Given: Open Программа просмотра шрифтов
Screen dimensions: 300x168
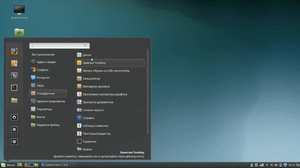Looking at the screenshot, I should pyautogui.click(x=110, y=94).
